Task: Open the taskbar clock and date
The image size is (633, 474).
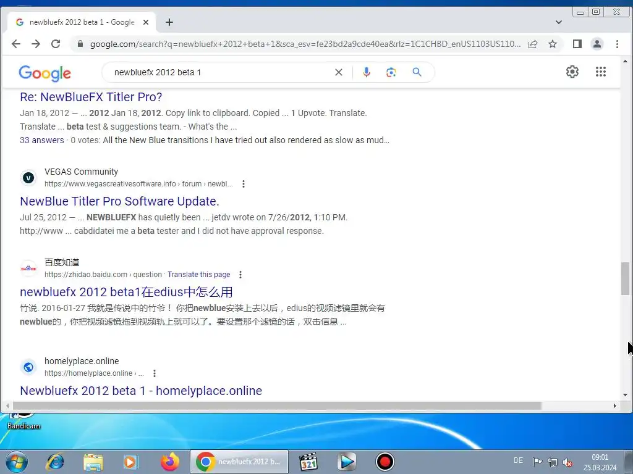Action: click(600, 462)
